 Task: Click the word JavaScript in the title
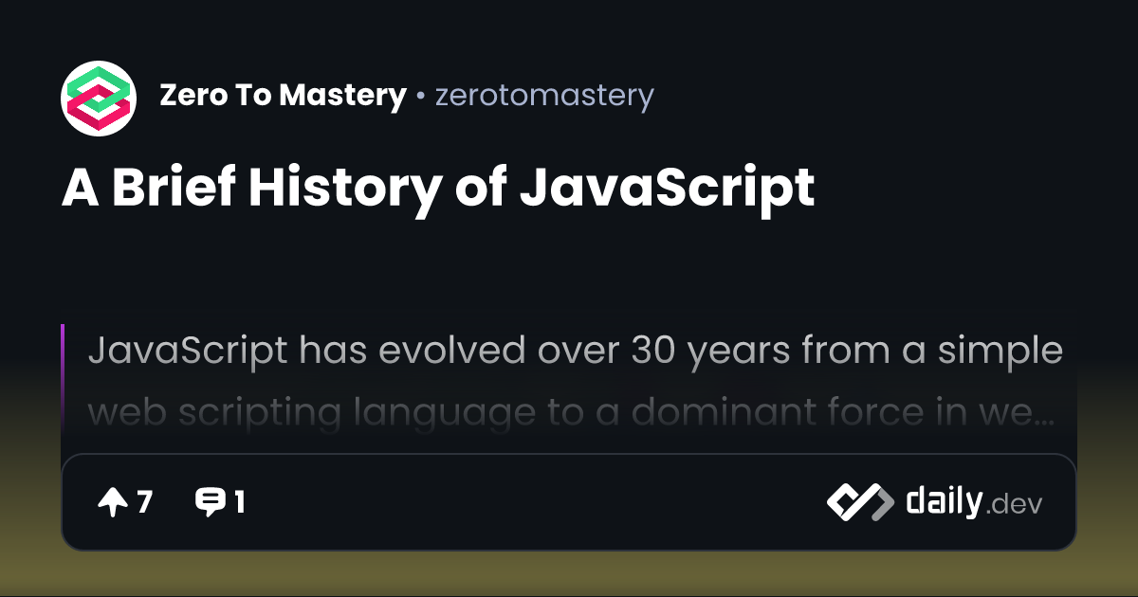(667, 188)
